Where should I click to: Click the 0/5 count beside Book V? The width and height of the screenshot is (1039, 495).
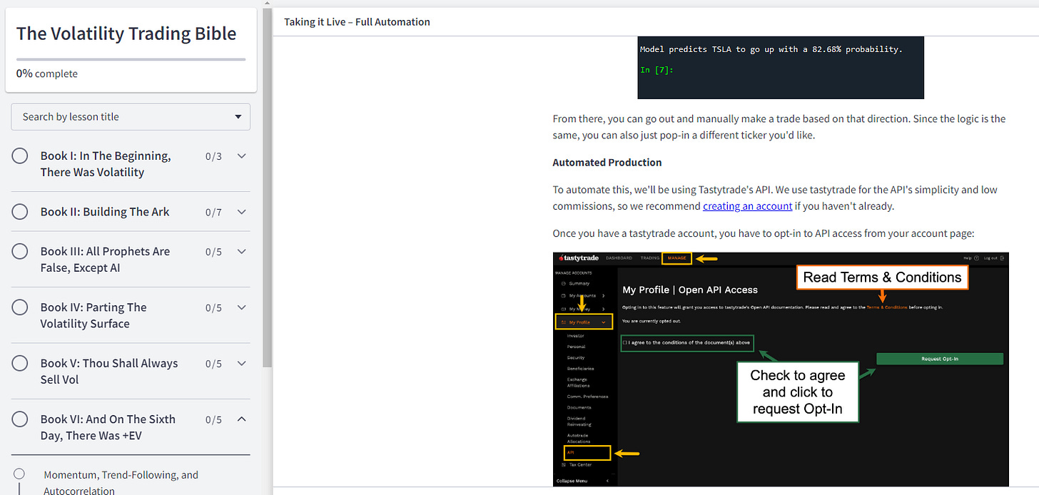click(x=213, y=363)
